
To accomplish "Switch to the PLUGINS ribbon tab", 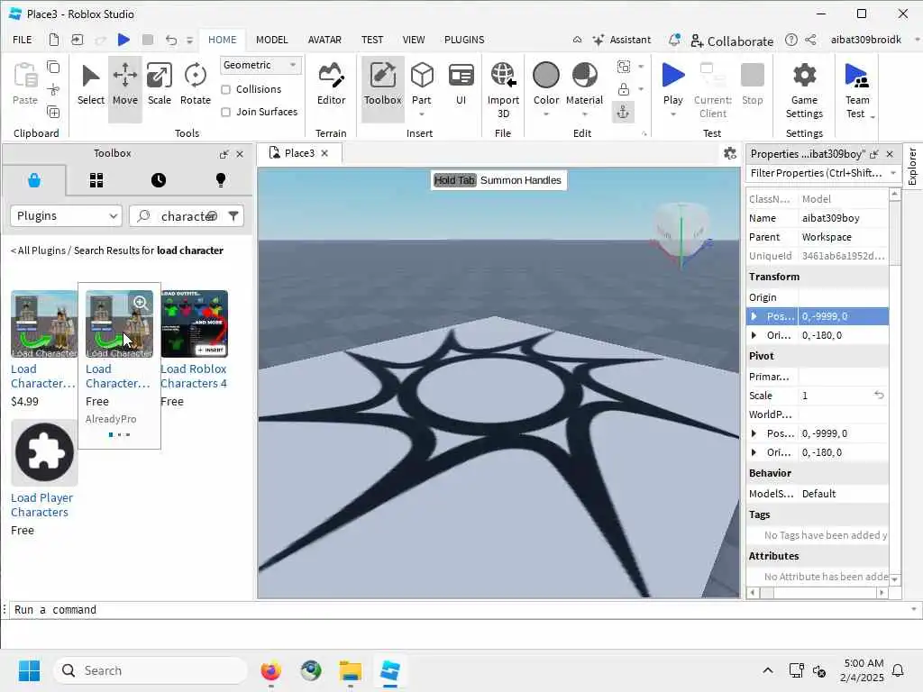I will (x=464, y=40).
